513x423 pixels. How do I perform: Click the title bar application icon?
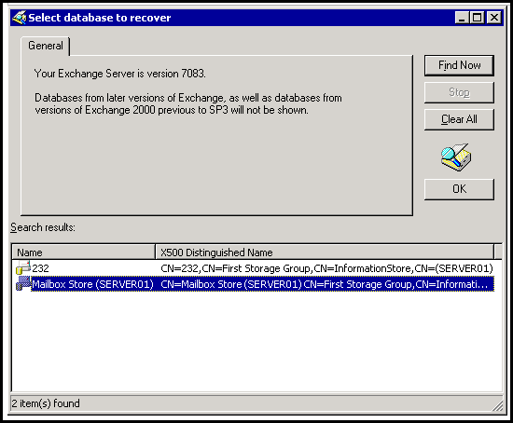coord(20,18)
